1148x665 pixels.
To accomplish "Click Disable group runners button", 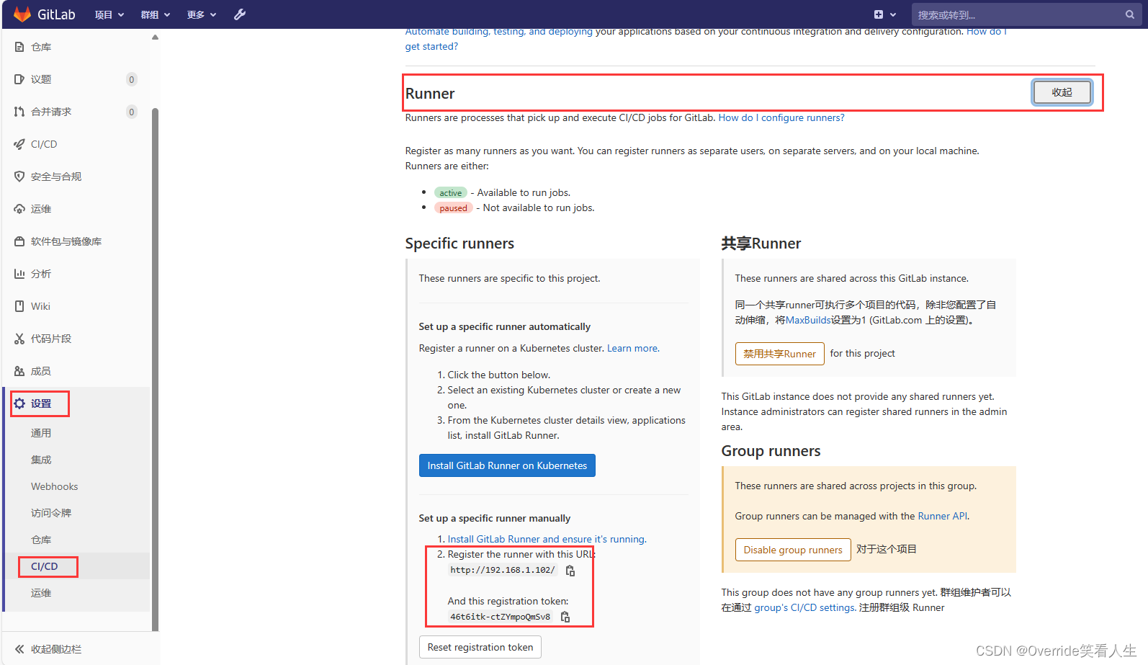I will (793, 550).
